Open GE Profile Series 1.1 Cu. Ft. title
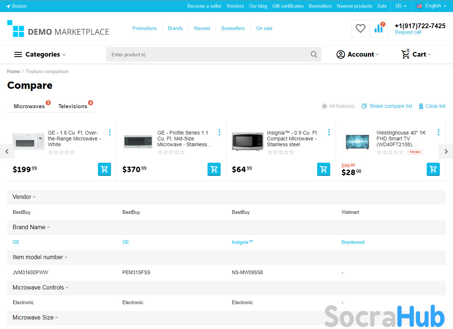 click(184, 139)
